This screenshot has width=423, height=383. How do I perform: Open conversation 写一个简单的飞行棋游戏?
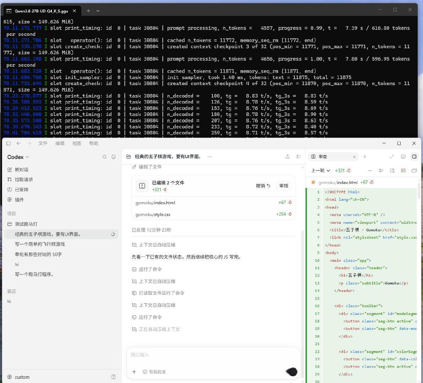tap(40, 244)
